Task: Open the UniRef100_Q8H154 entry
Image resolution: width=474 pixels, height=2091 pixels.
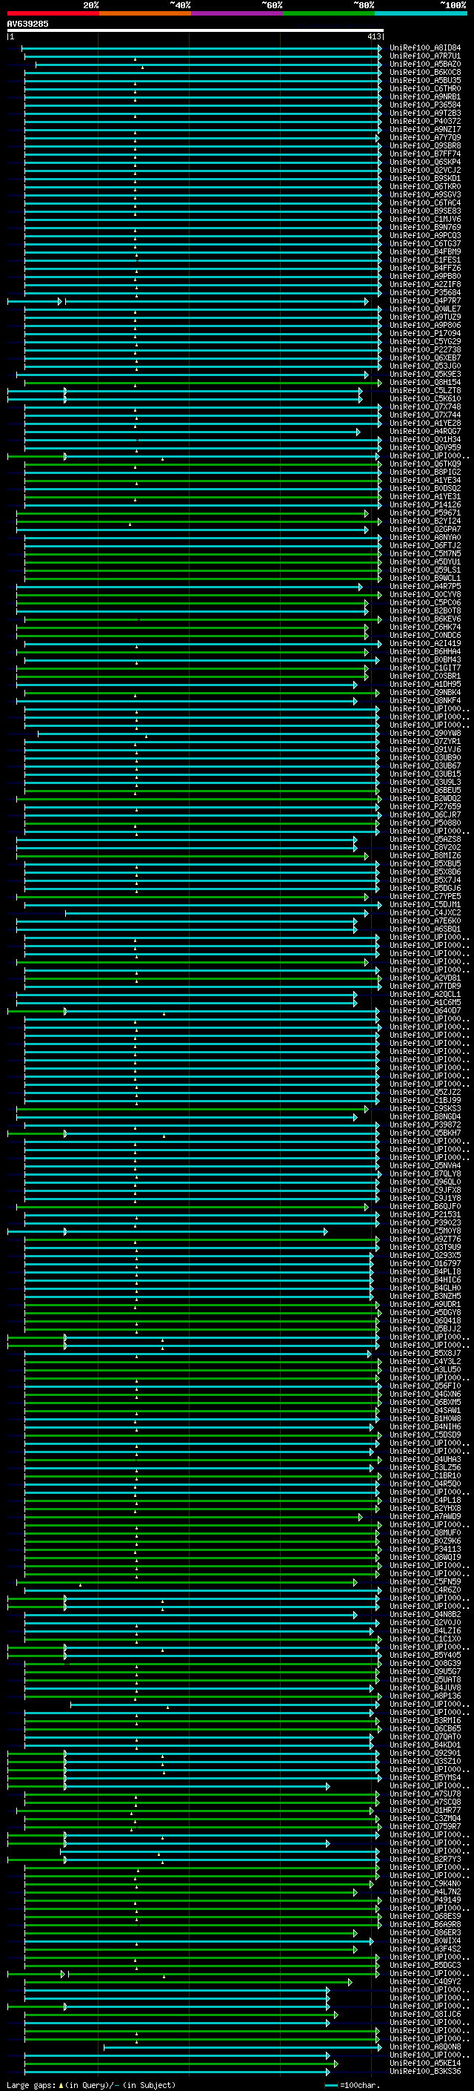Action: click(x=424, y=382)
